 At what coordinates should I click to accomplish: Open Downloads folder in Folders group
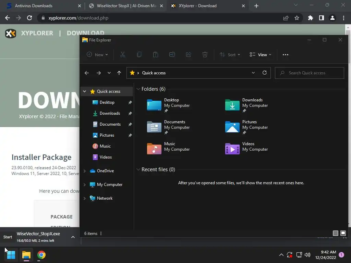click(246, 105)
